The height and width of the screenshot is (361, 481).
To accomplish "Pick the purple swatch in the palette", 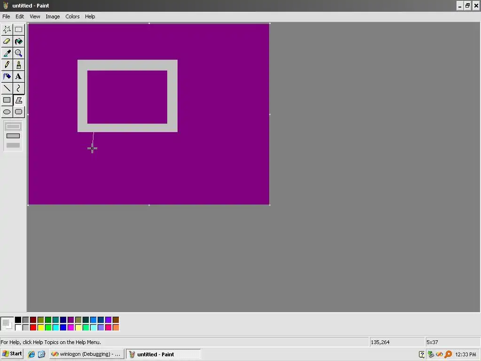I will (71, 320).
